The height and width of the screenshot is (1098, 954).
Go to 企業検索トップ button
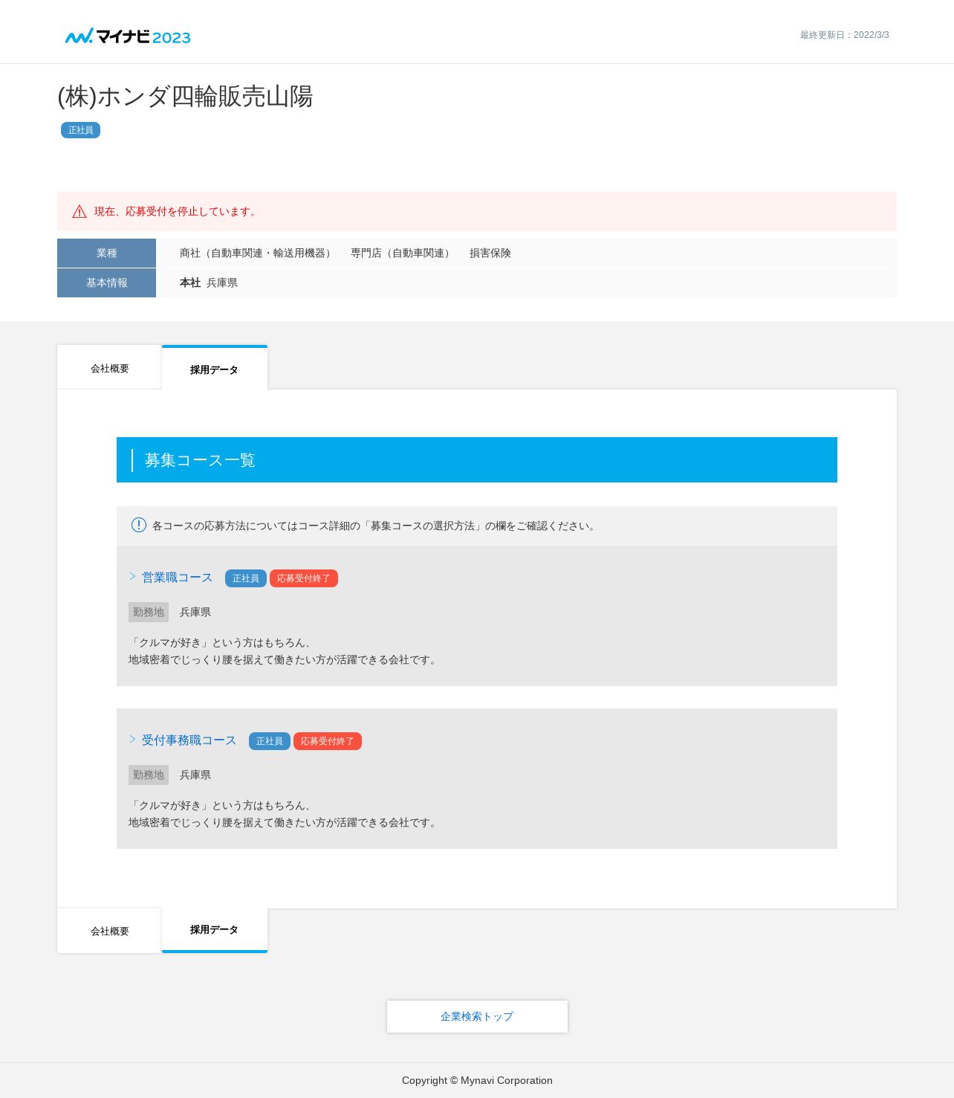point(477,1016)
